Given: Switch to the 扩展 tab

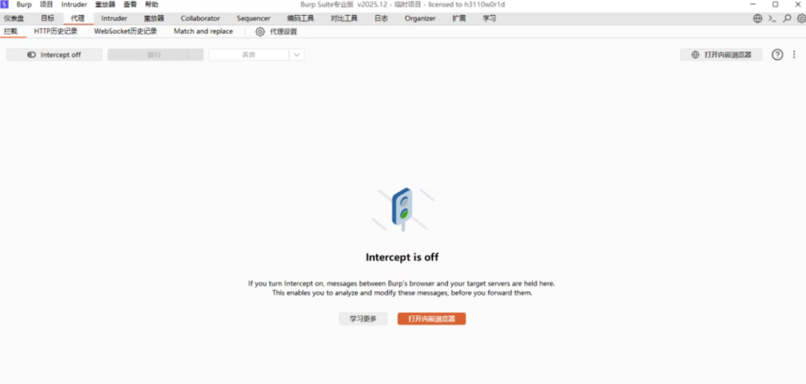Looking at the screenshot, I should pos(459,19).
